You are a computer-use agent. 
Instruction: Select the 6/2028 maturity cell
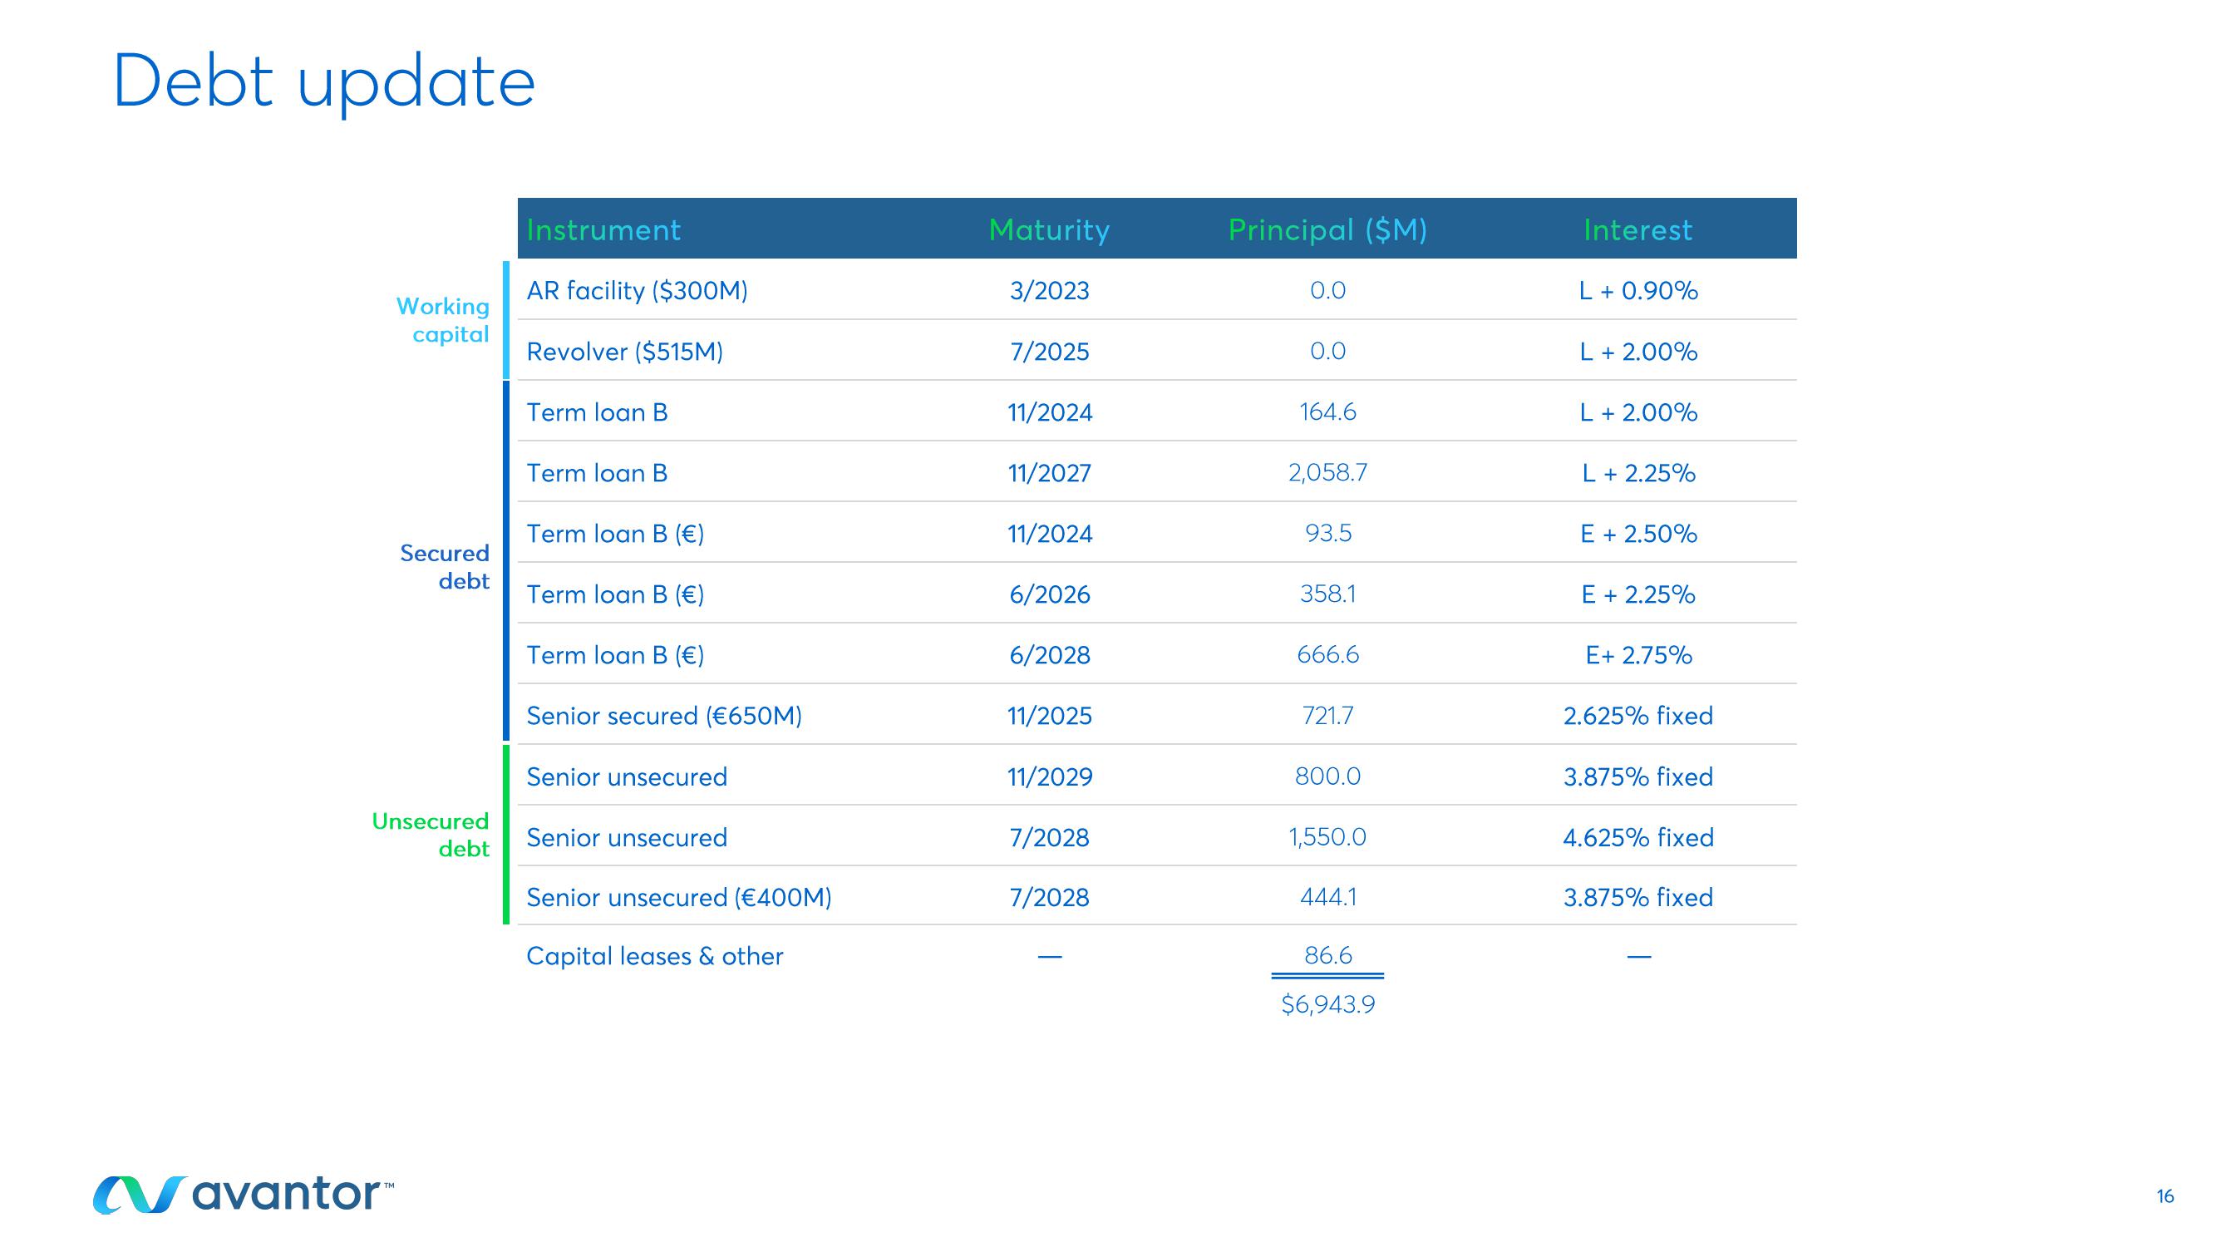pyautogui.click(x=1050, y=656)
